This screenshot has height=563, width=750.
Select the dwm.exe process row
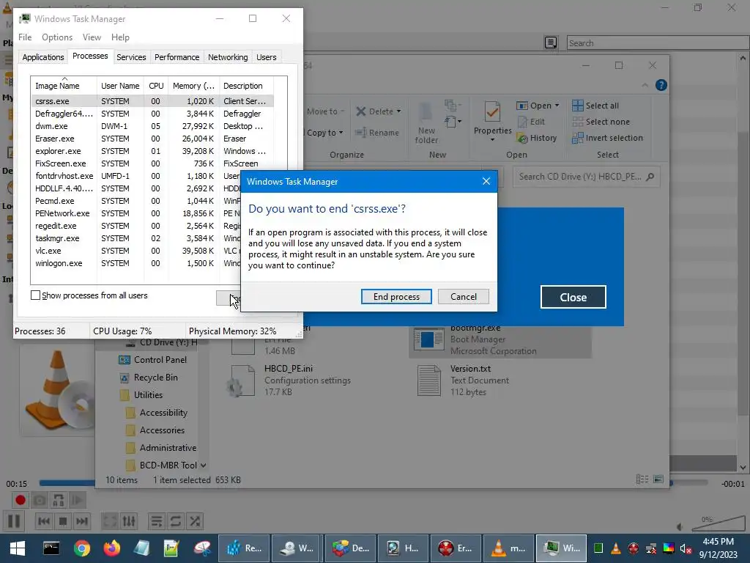coord(152,126)
